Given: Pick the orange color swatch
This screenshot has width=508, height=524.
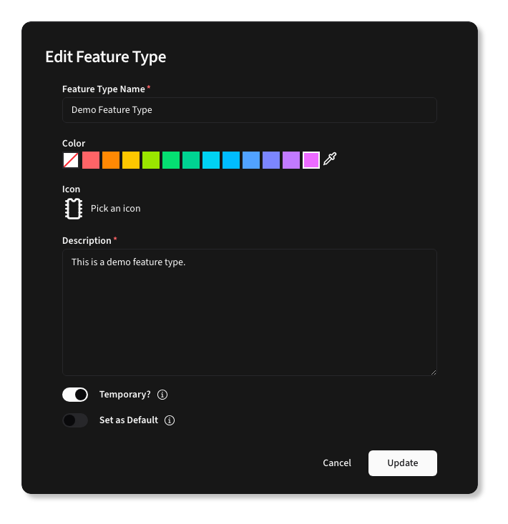Looking at the screenshot, I should pyautogui.click(x=111, y=160).
